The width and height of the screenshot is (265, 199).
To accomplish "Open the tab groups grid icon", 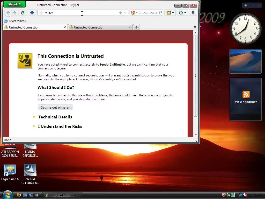I will tap(195, 27).
